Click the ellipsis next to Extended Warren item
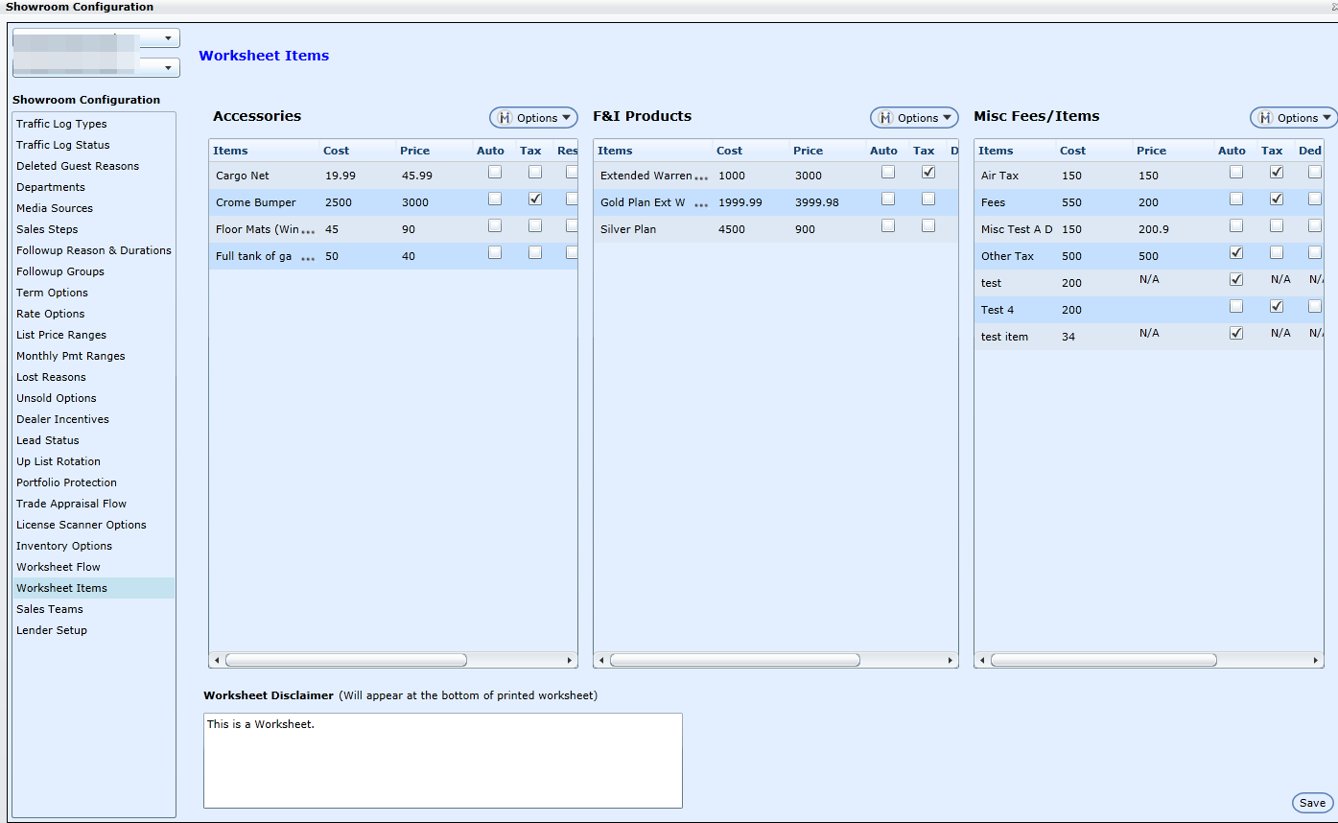Viewport: 1338px width, 823px height. 701,177
